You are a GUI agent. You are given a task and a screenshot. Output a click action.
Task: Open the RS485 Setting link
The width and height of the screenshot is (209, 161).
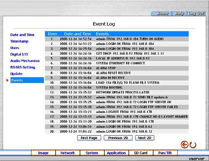tap(23, 67)
